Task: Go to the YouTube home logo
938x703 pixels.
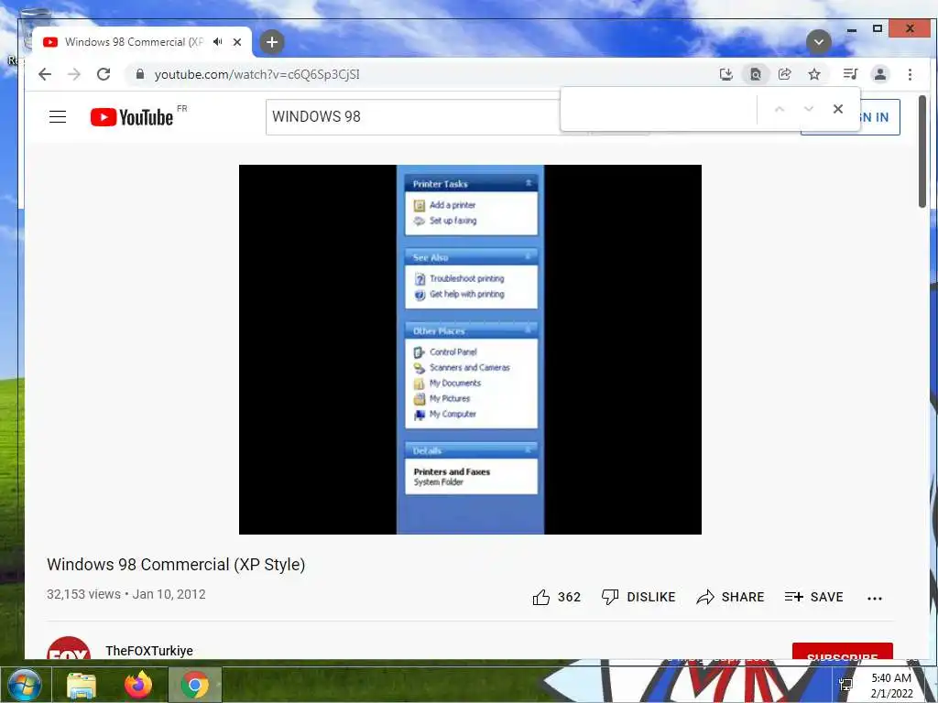Action: pyautogui.click(x=132, y=117)
